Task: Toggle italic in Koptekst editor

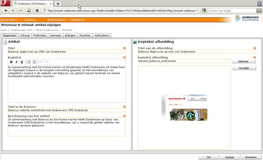Action: coord(16,62)
